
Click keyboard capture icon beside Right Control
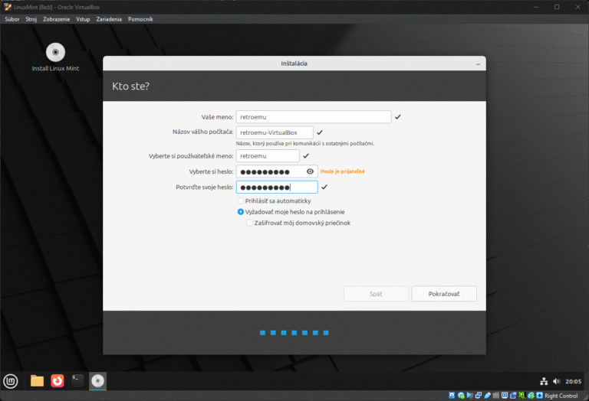tap(540, 396)
